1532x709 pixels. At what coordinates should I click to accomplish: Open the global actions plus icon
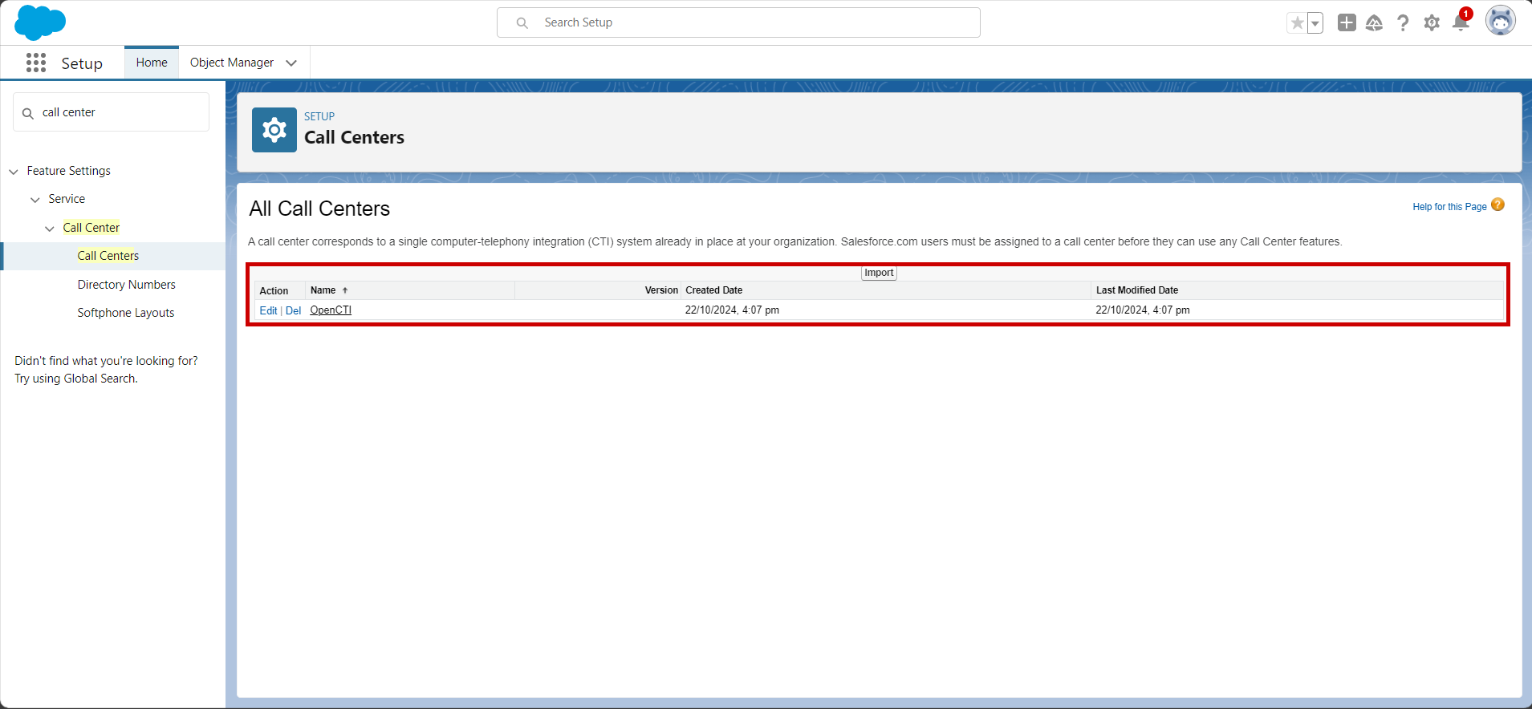(x=1347, y=22)
